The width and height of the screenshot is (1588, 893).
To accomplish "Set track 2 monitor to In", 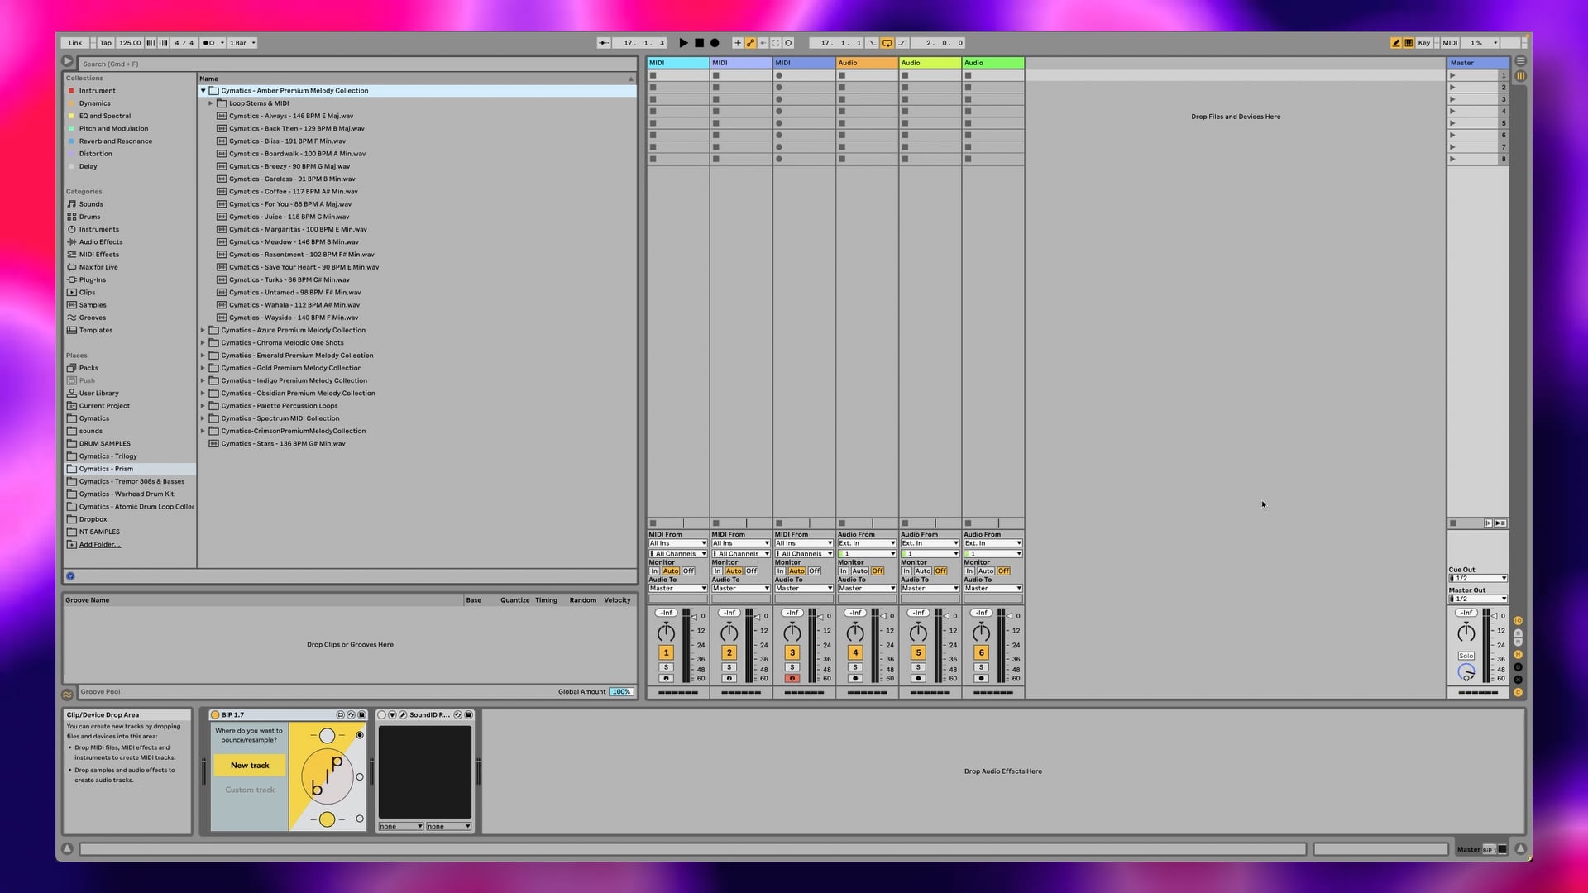I will (717, 571).
